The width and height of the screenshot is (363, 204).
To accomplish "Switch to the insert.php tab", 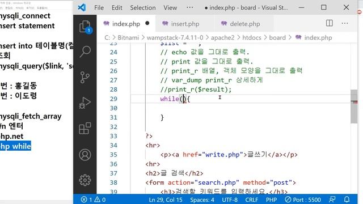I will (x=185, y=24).
